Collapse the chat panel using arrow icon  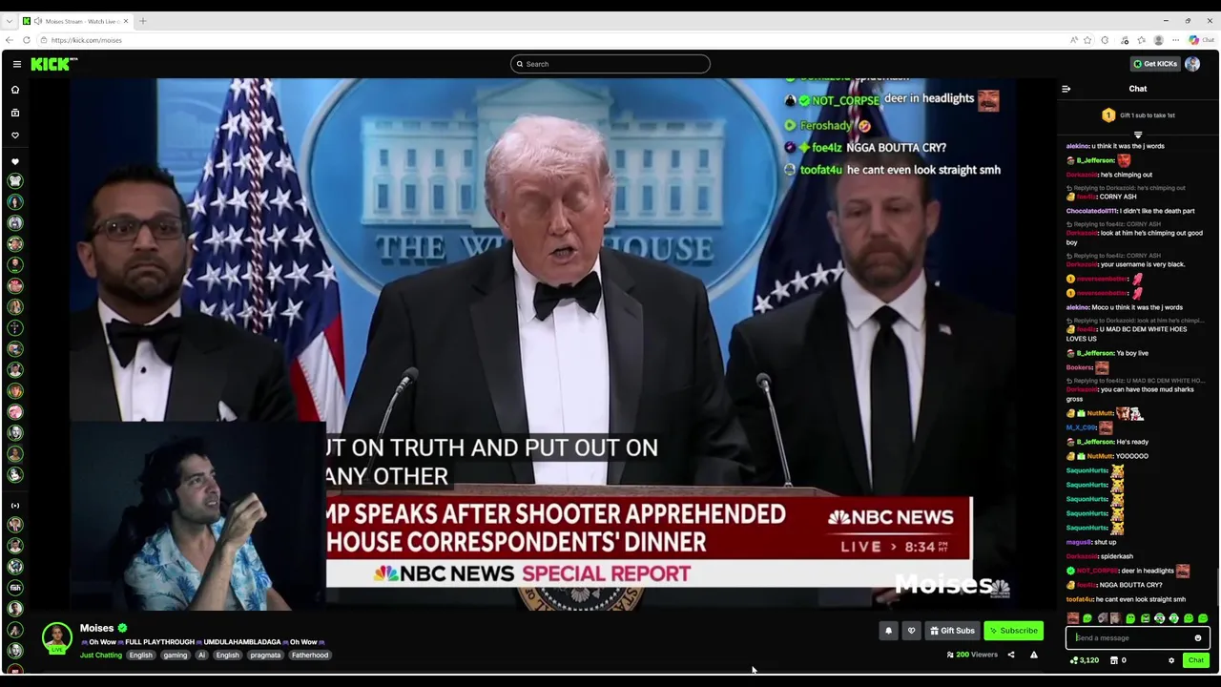(1066, 89)
